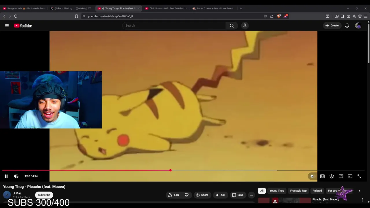Switch to Chris Brown - Wrist tab
The height and width of the screenshot is (208, 370).
tap(166, 8)
